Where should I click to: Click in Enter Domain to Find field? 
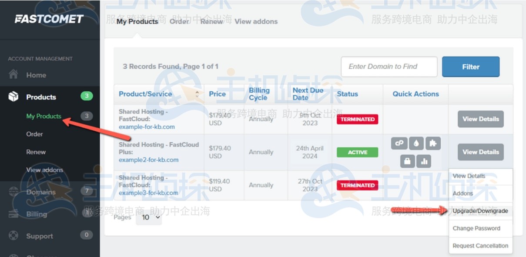coord(389,67)
